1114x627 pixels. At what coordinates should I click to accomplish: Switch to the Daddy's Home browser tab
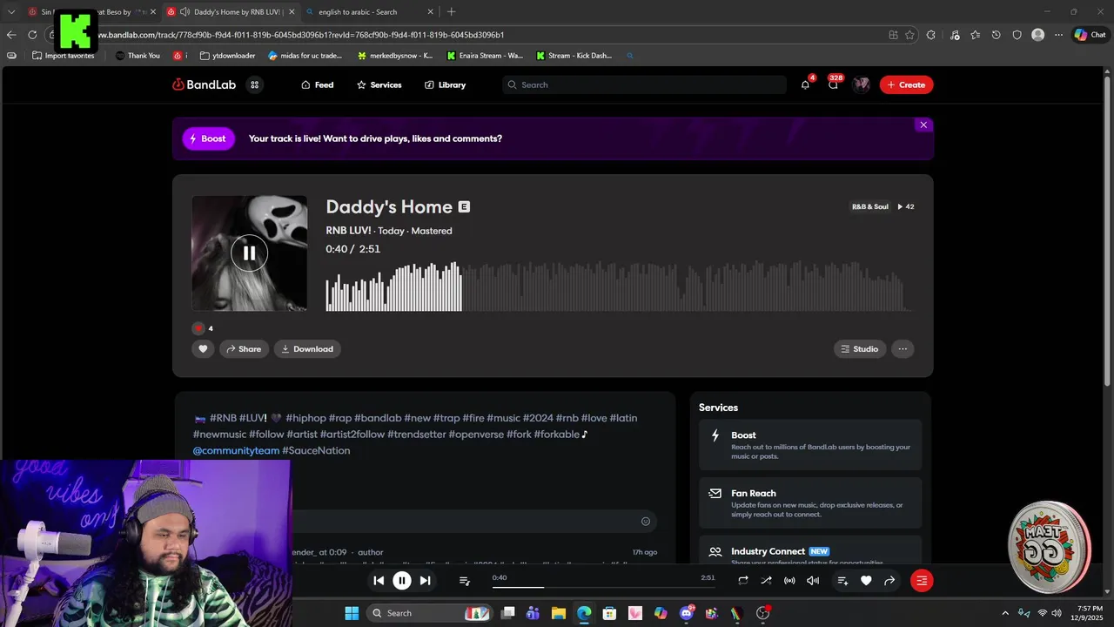coord(231,12)
